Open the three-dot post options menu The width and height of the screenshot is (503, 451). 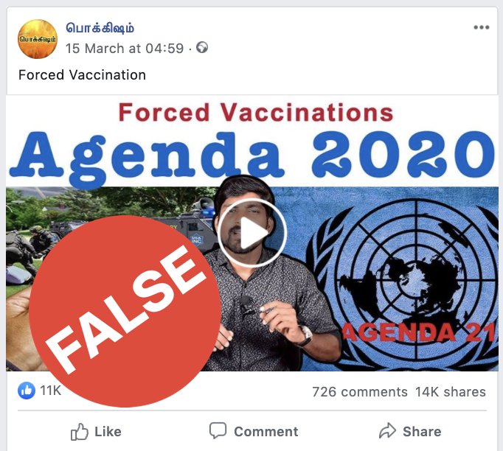click(x=482, y=27)
